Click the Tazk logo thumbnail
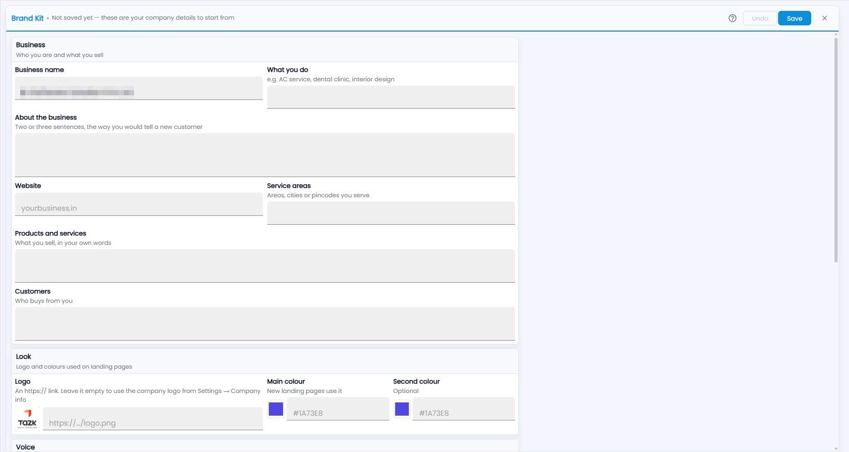 coord(27,419)
